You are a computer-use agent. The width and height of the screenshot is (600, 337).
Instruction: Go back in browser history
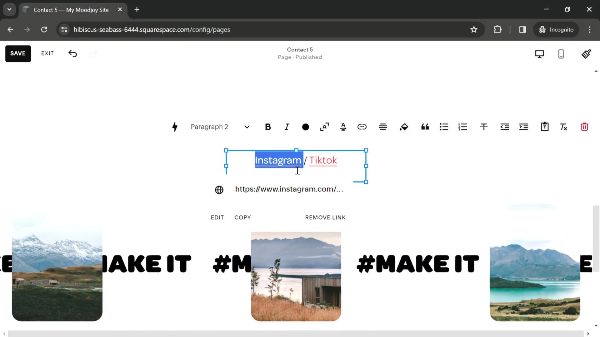10,30
